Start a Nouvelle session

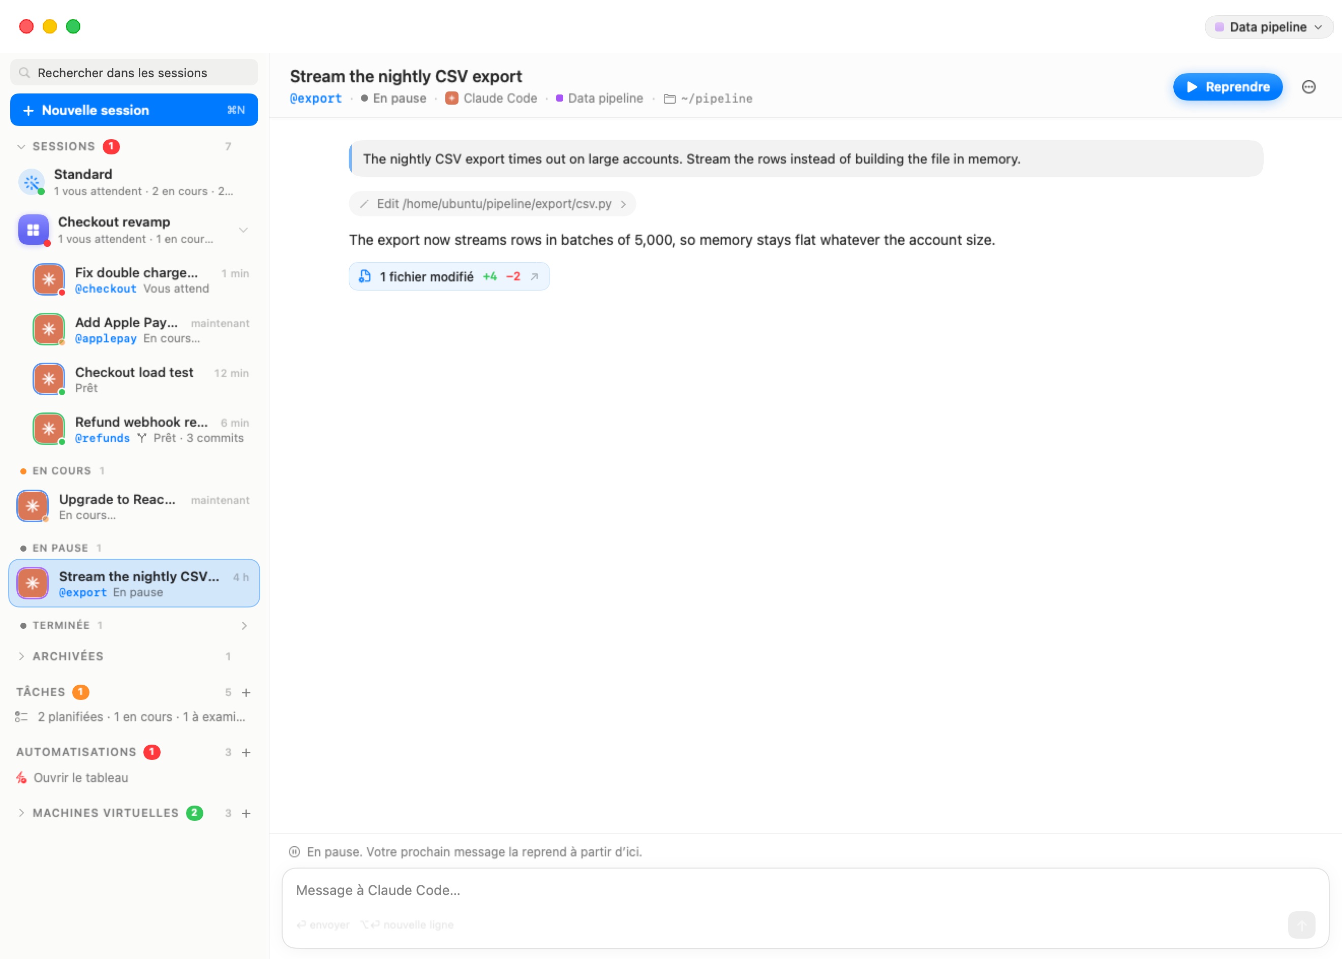point(134,110)
